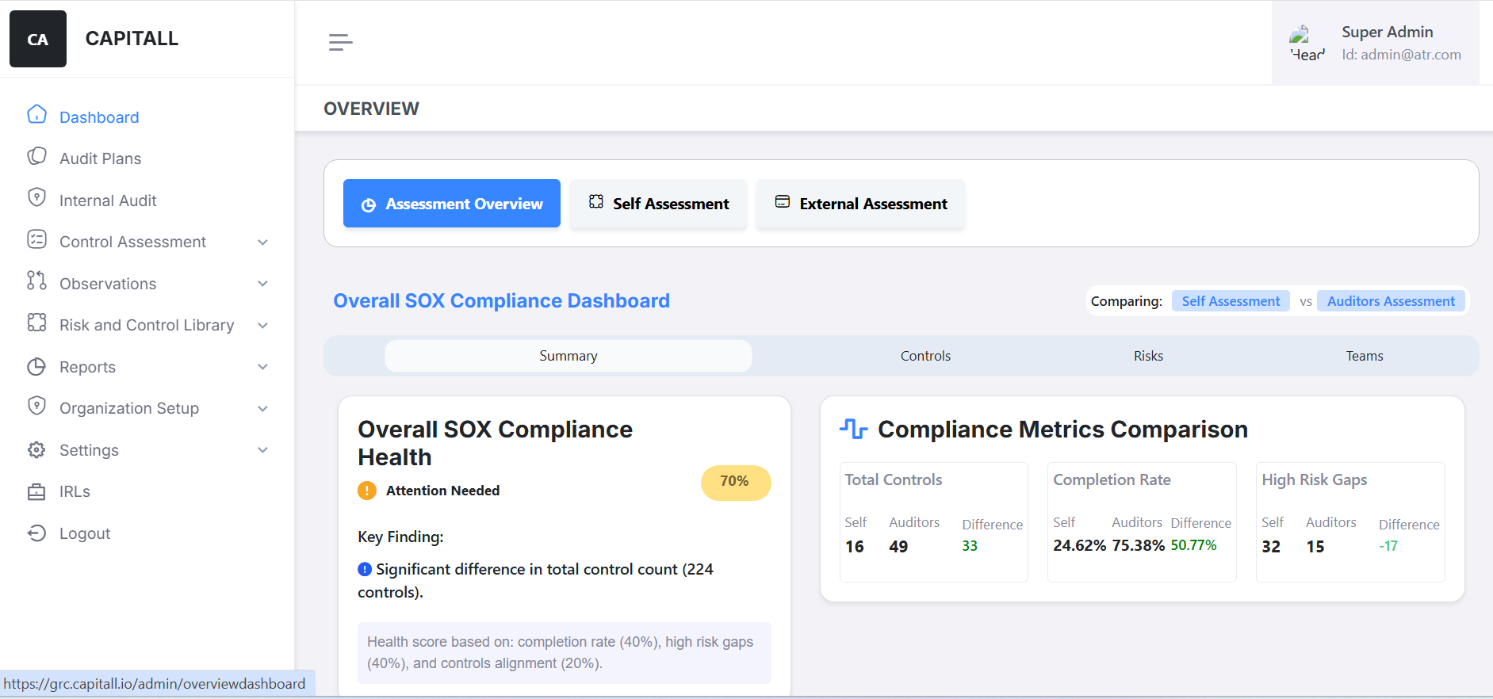Click the Dashboard home icon in sidebar

[x=36, y=115]
